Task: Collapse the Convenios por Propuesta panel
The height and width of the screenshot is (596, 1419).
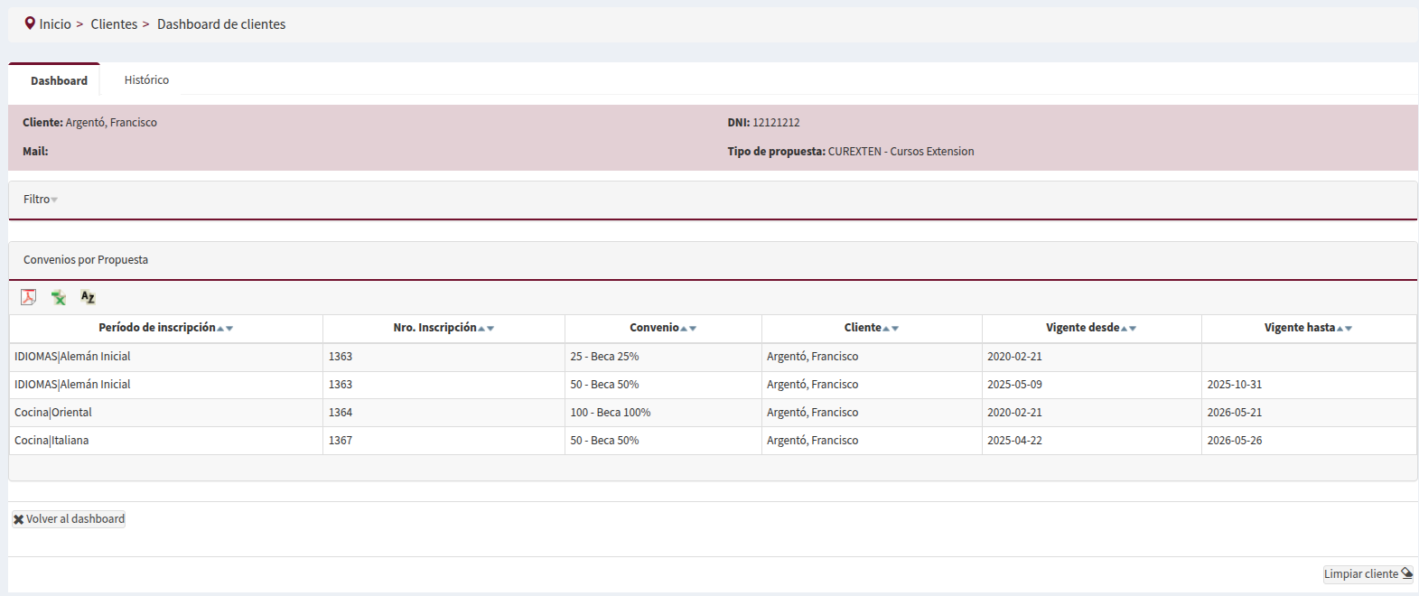Action: 86,260
